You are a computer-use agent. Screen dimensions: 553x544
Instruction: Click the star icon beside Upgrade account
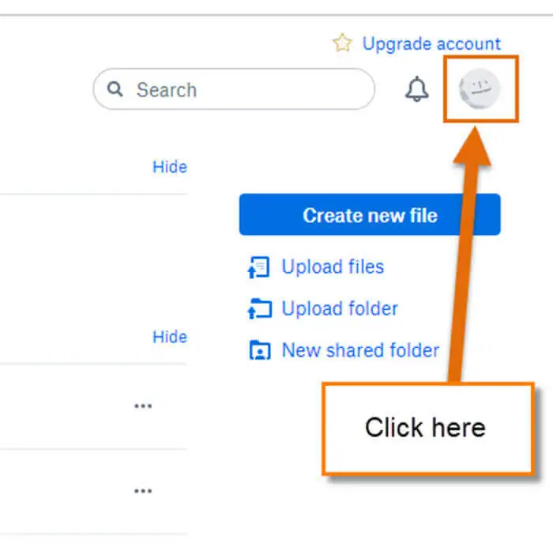342,43
